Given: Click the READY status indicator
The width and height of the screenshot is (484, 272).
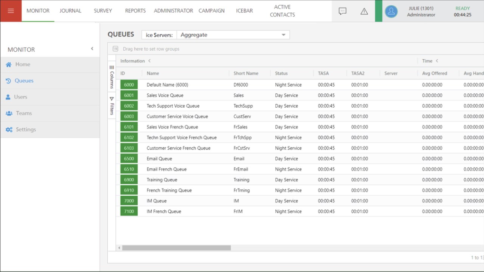Looking at the screenshot, I should pyautogui.click(x=462, y=8).
